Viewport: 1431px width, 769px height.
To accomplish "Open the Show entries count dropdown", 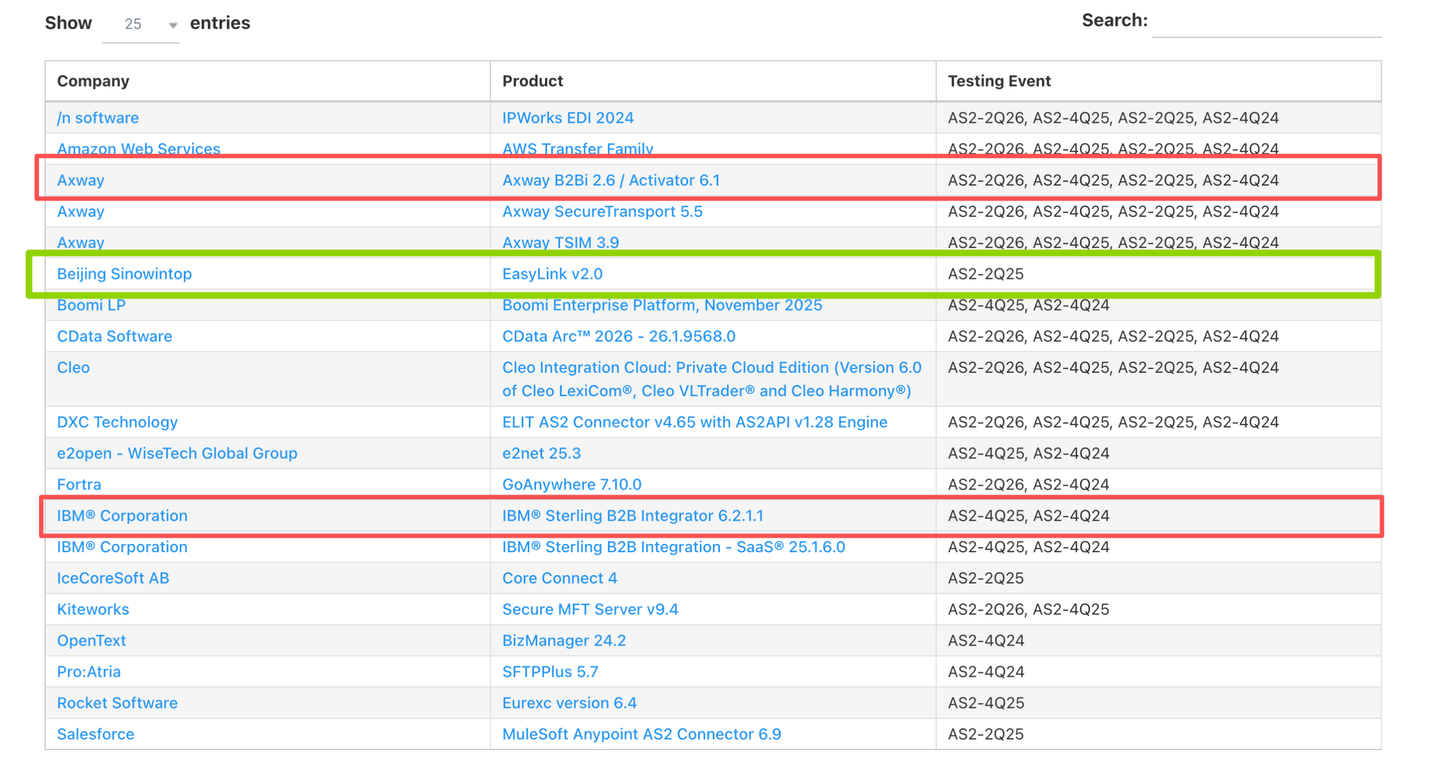I will click(x=140, y=23).
